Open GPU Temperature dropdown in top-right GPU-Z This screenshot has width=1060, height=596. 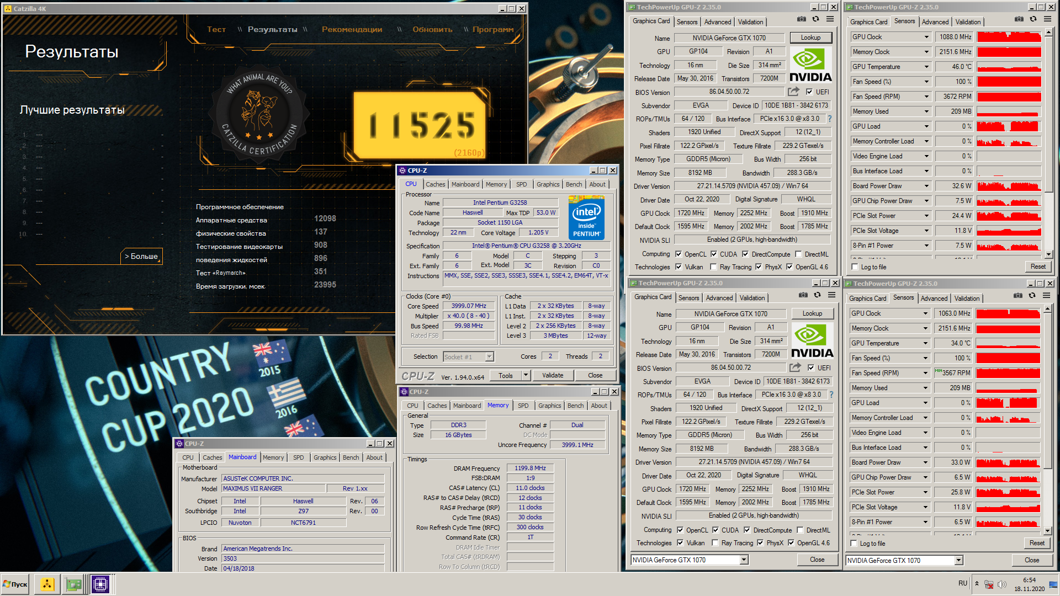[x=926, y=67]
